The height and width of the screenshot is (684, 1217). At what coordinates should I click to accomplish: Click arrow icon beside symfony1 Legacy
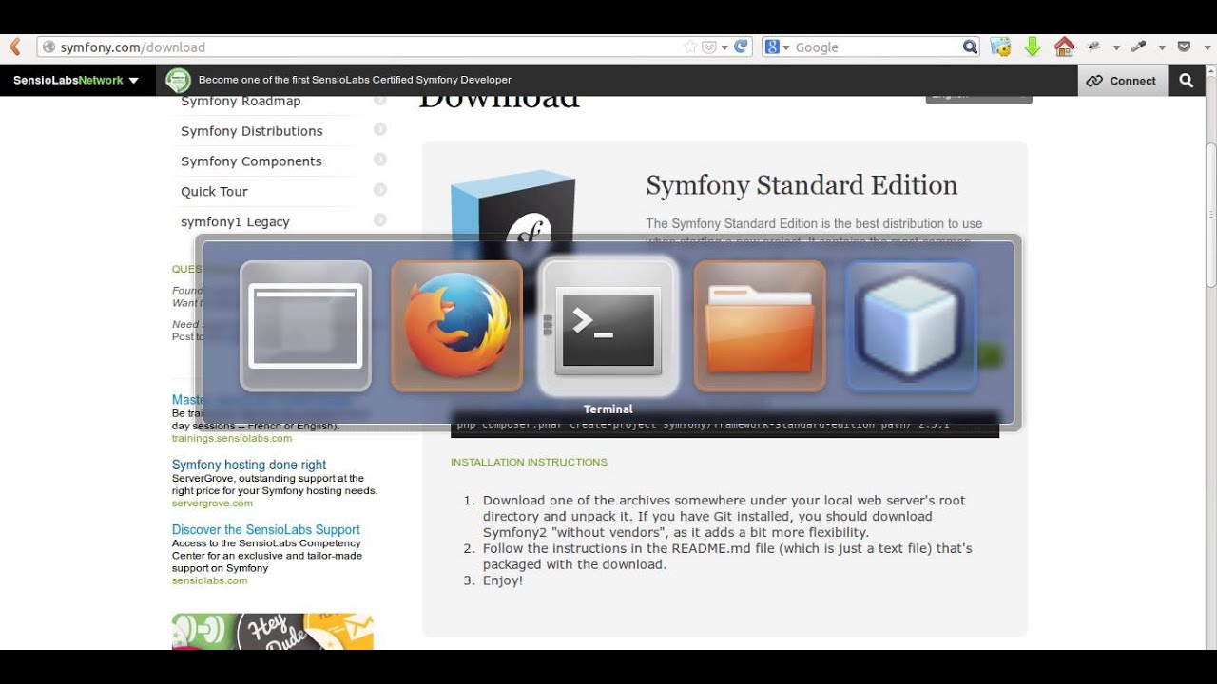(380, 221)
